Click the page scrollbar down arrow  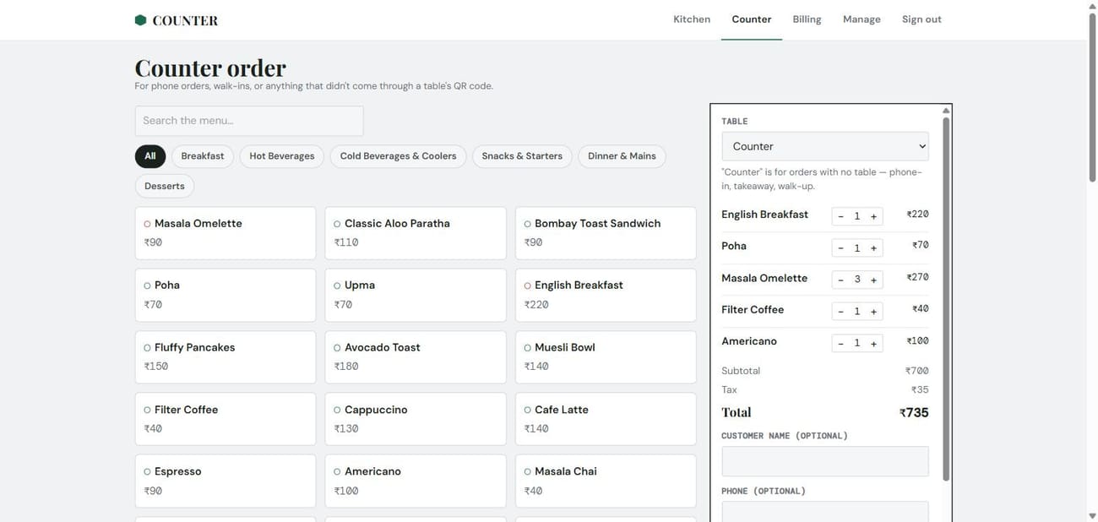[1091, 515]
